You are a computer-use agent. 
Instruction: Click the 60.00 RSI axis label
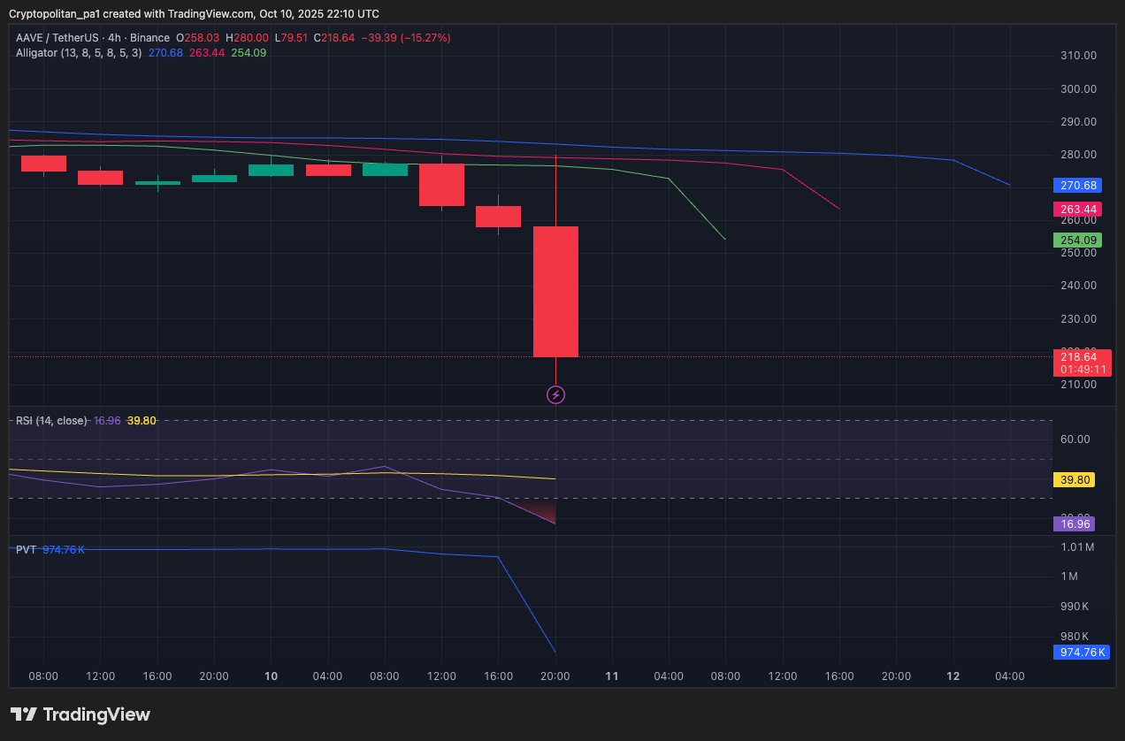pos(1075,439)
